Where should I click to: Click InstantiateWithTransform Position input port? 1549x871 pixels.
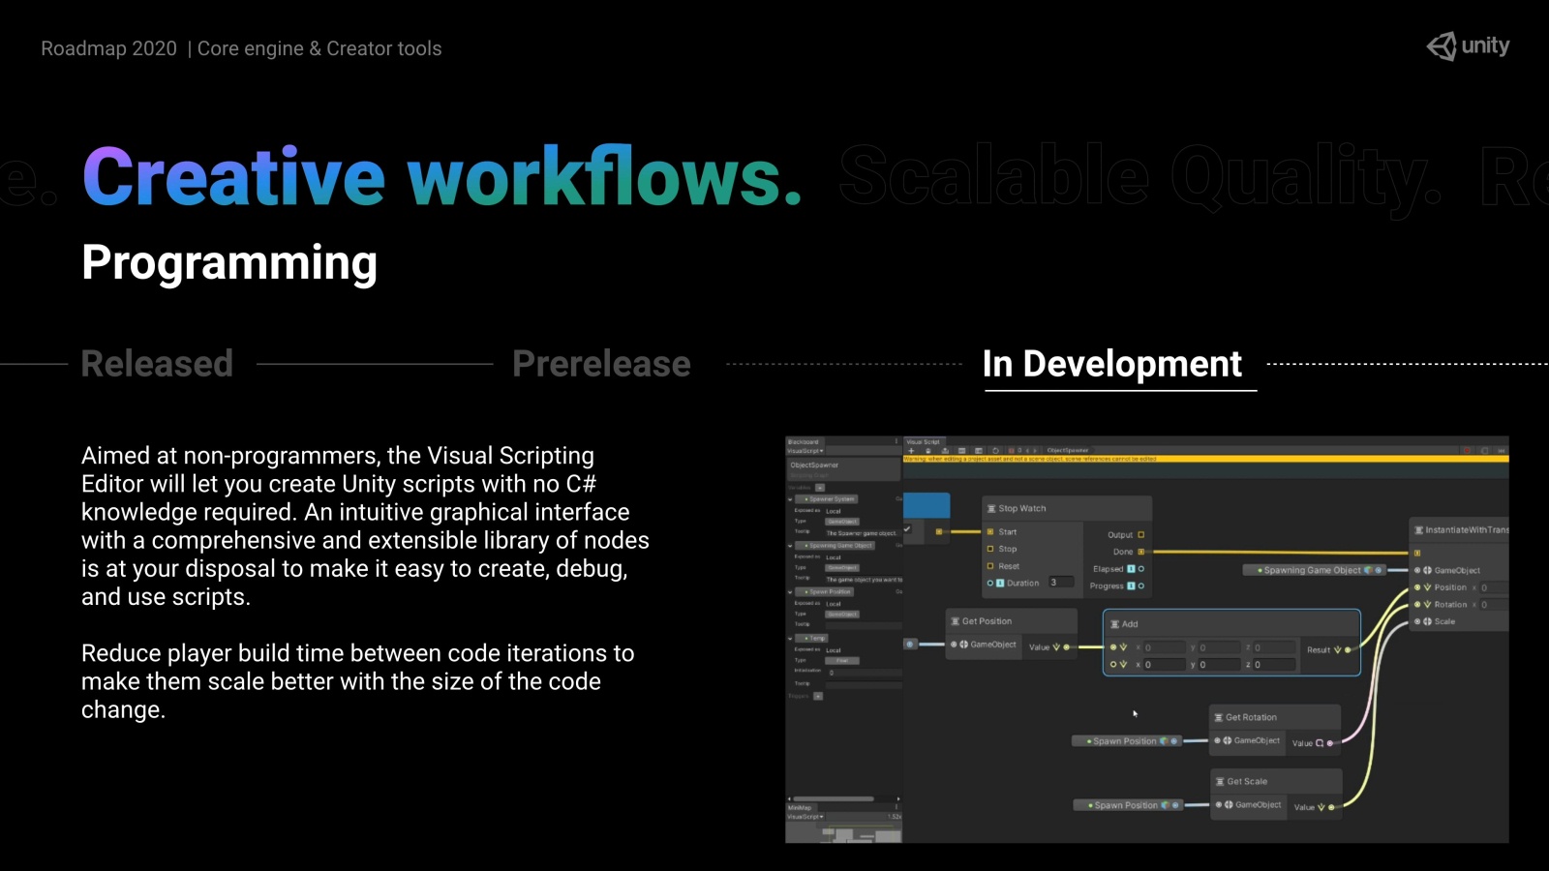(1417, 587)
